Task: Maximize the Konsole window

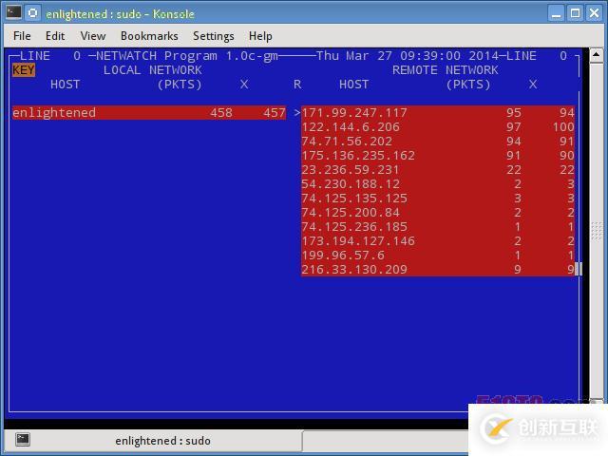Action: click(576, 13)
